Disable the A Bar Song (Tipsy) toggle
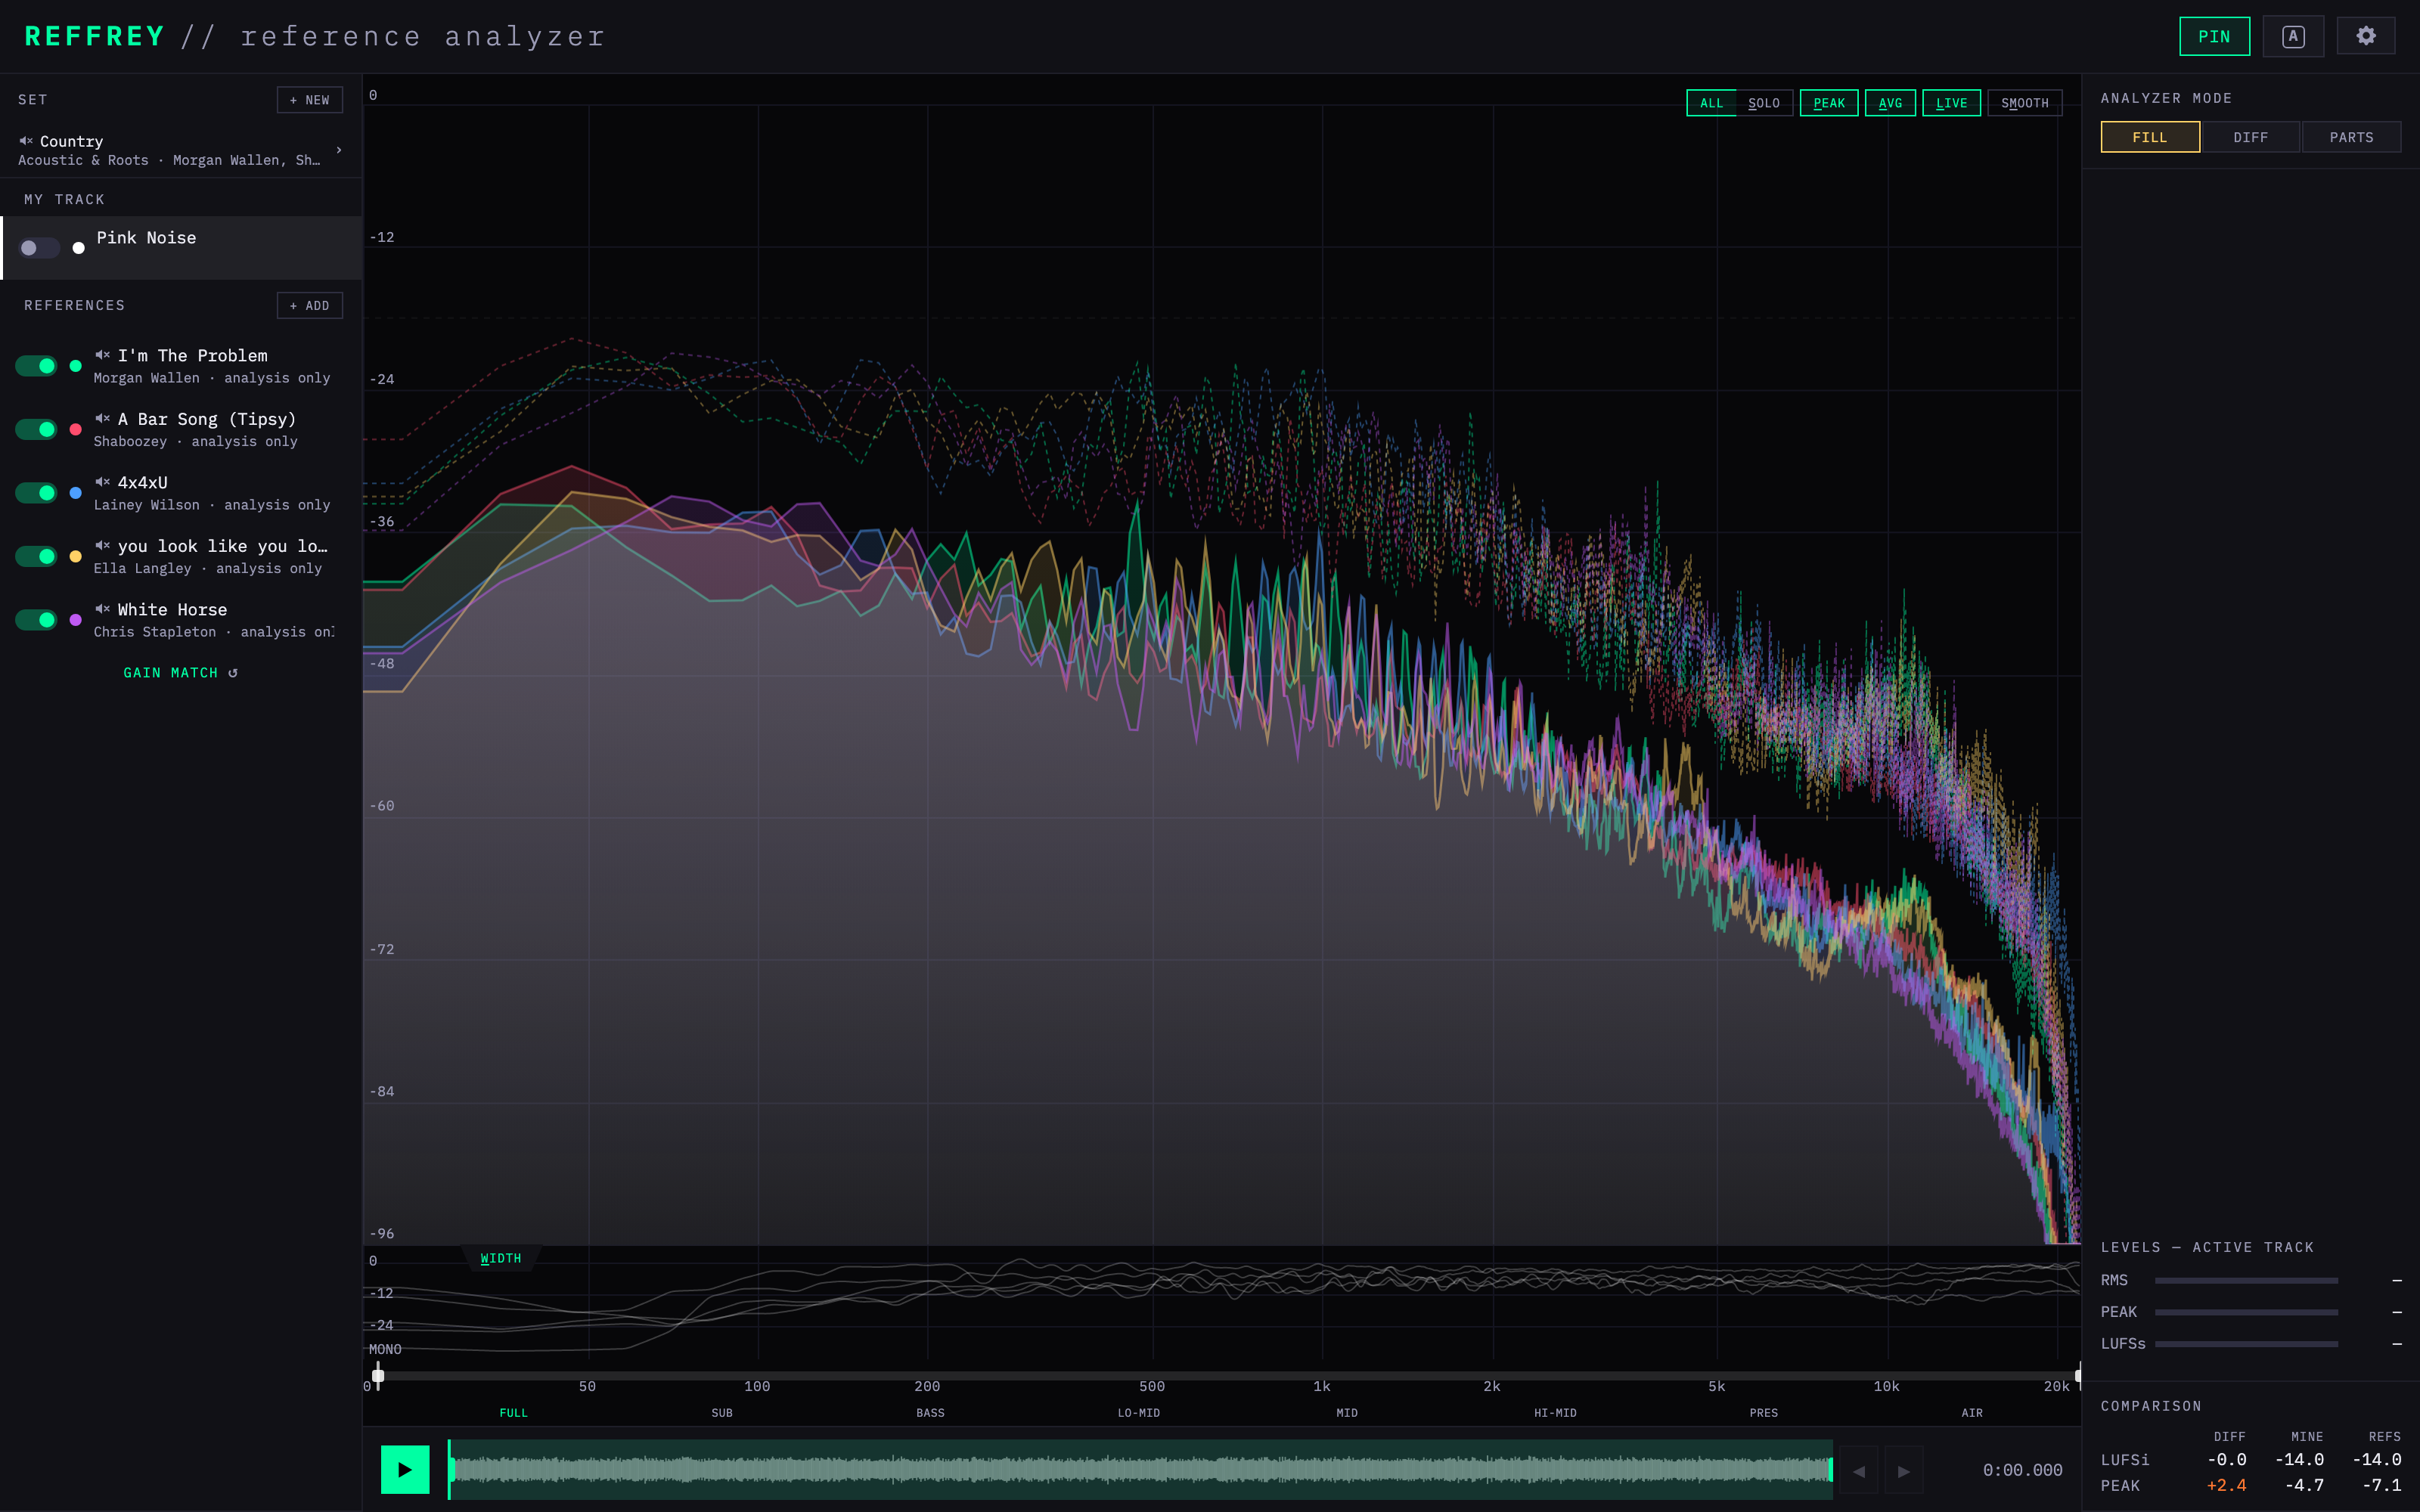 pos(37,429)
